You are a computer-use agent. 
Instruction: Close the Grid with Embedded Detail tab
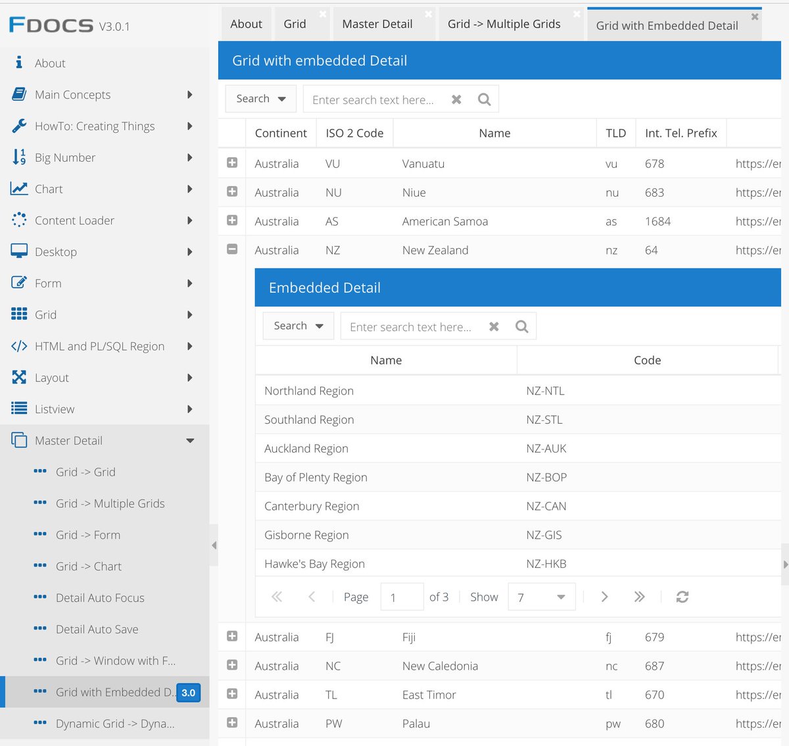[755, 16]
